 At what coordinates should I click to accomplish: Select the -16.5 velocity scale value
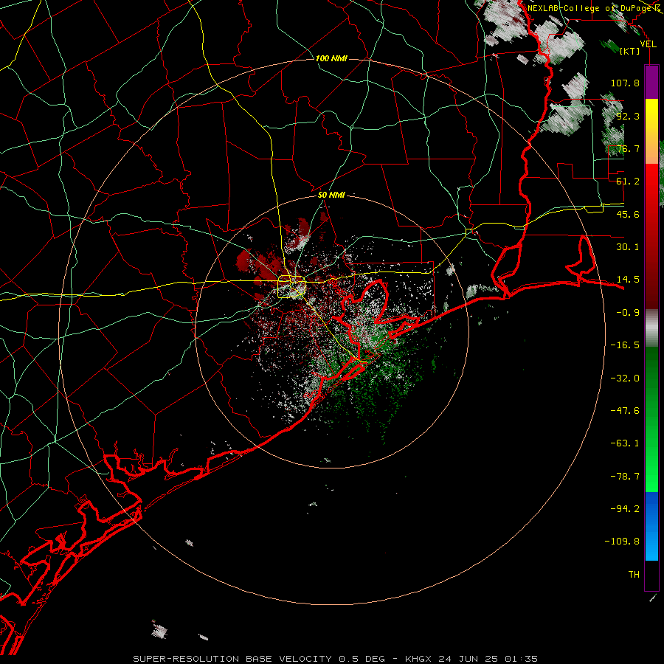point(625,345)
